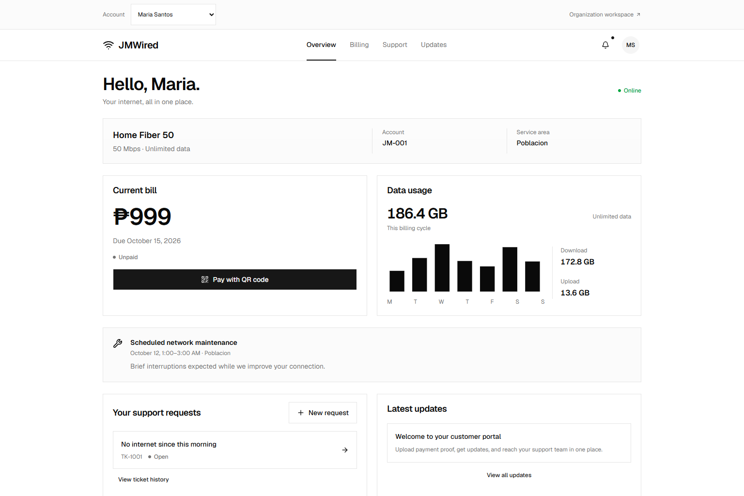Open the Support tab

click(395, 45)
